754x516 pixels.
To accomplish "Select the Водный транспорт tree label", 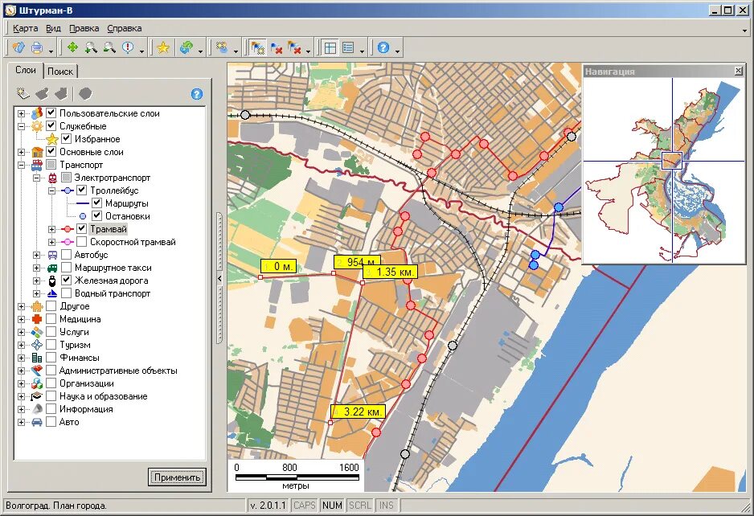I will (113, 293).
